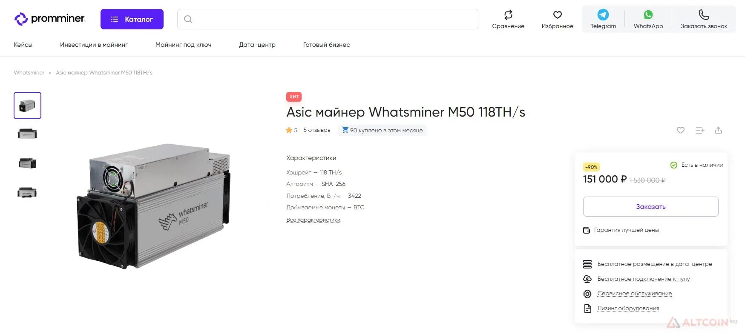Open Дата-центр navigation item

click(257, 45)
